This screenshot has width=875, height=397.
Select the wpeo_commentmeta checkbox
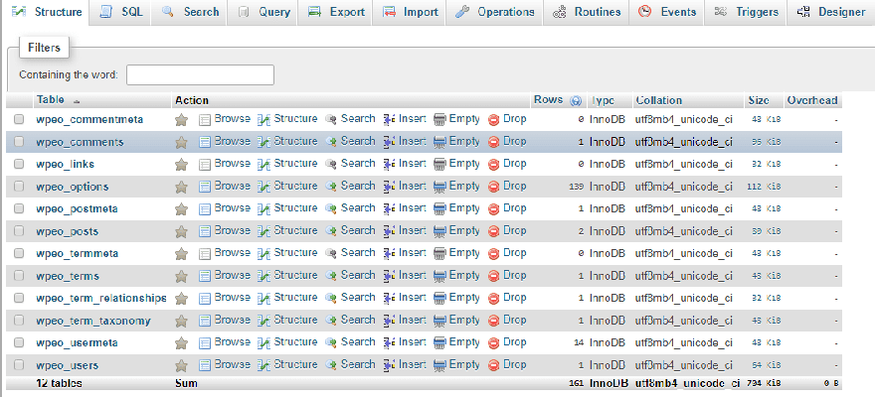[19, 119]
